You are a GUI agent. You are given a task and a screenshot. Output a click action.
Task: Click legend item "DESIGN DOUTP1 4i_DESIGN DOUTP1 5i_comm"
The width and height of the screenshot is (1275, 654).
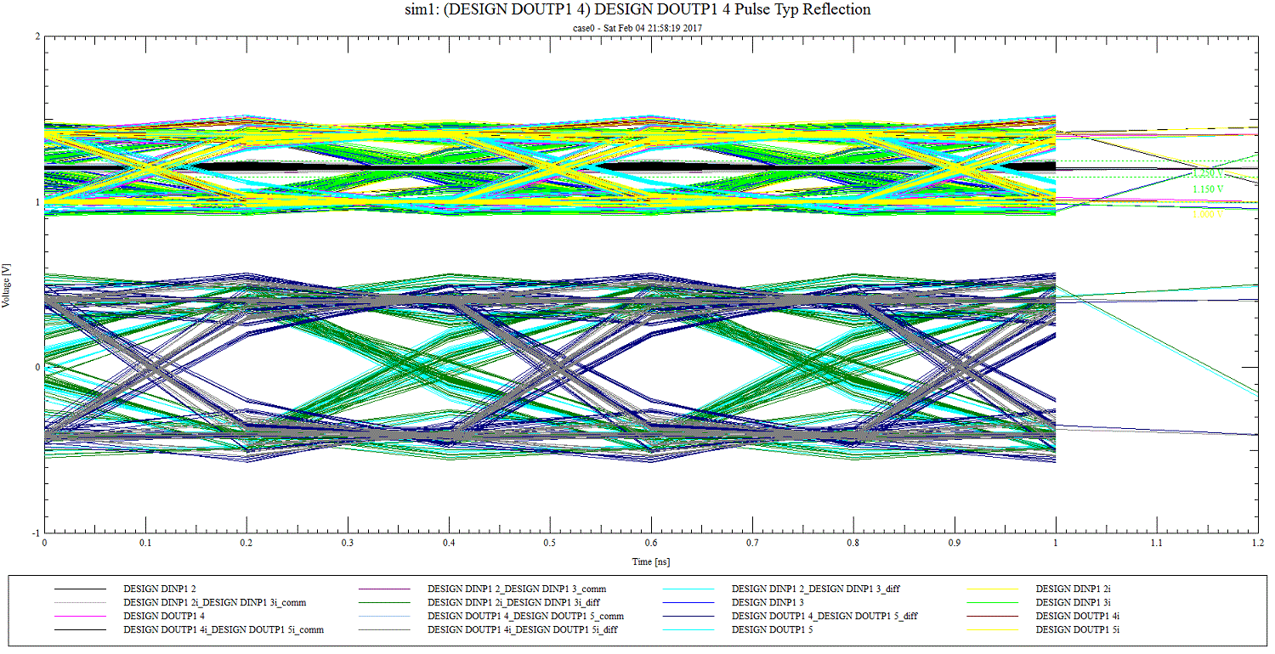(224, 629)
